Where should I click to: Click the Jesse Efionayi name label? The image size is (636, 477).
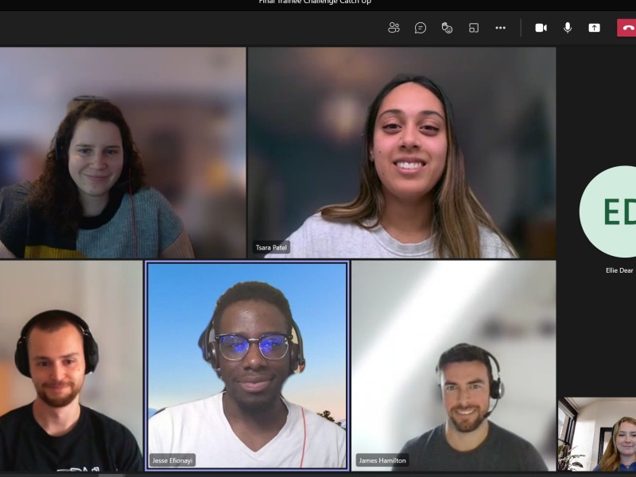click(x=173, y=460)
